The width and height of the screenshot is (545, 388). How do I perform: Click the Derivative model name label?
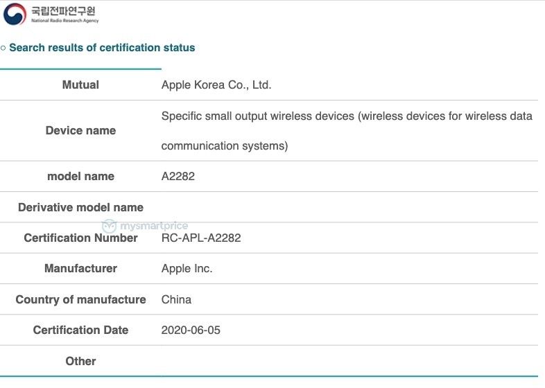click(x=80, y=207)
